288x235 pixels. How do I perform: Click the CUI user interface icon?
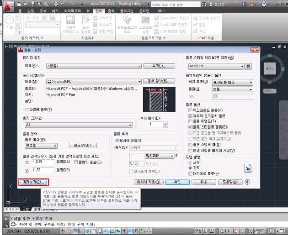pyautogui.click(x=70, y=20)
